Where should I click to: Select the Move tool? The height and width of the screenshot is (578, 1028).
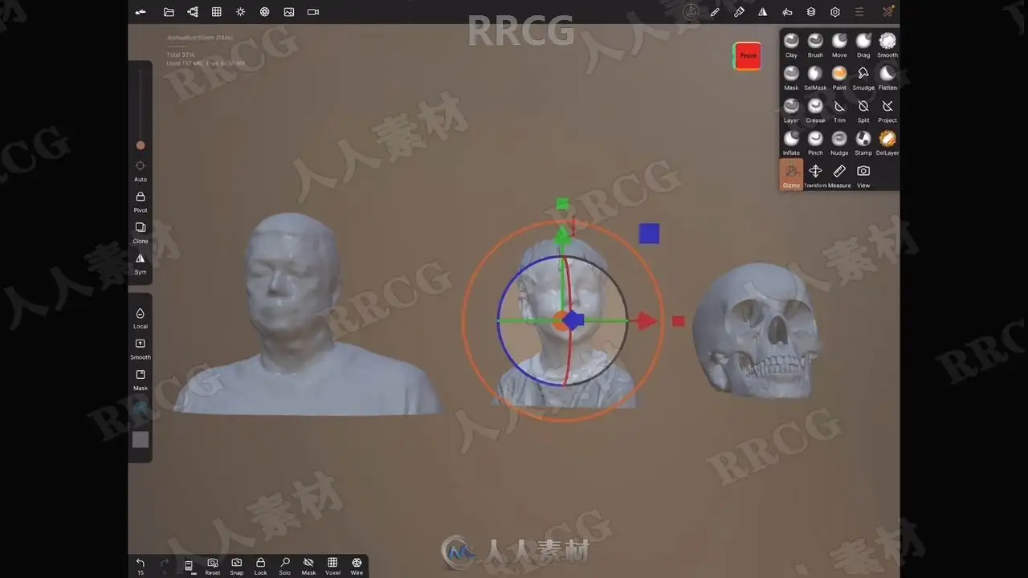pyautogui.click(x=839, y=45)
